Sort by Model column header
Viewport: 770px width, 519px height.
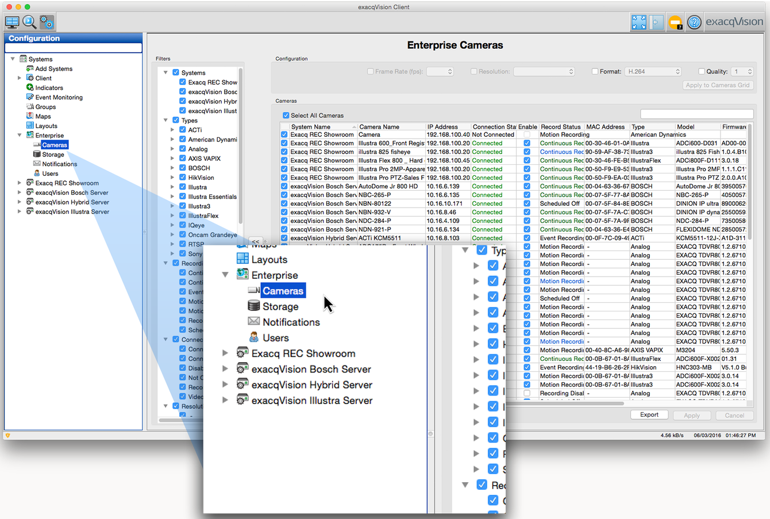tap(698, 126)
